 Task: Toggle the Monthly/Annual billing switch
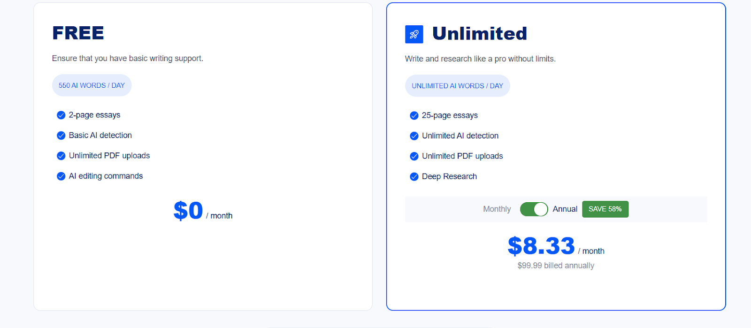(x=534, y=209)
